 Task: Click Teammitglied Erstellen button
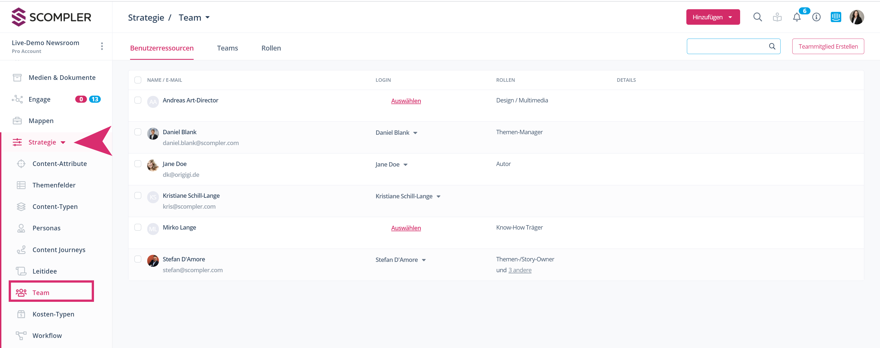coord(828,46)
